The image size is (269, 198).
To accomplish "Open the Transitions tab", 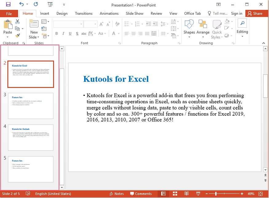I will pyautogui.click(x=84, y=14).
